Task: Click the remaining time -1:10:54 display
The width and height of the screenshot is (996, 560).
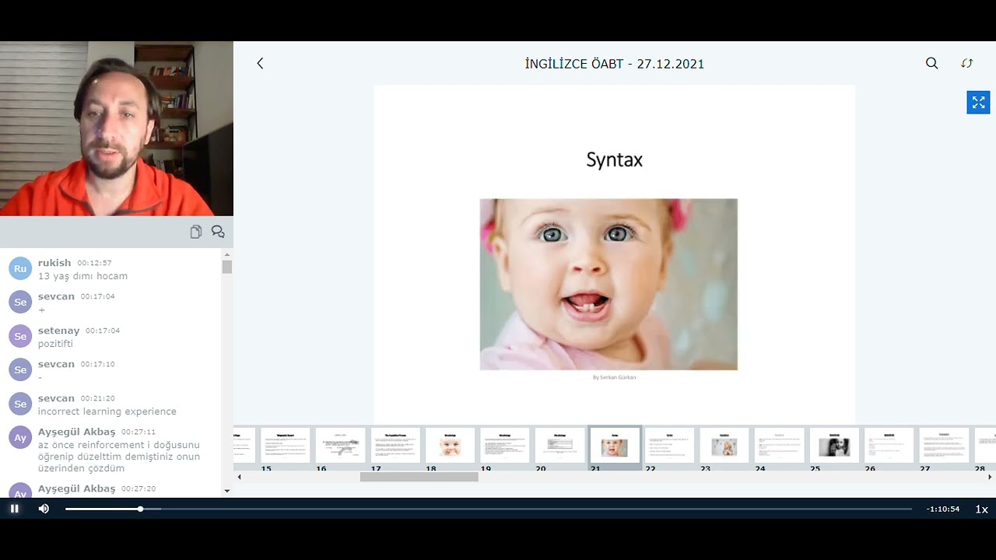Action: click(x=943, y=509)
